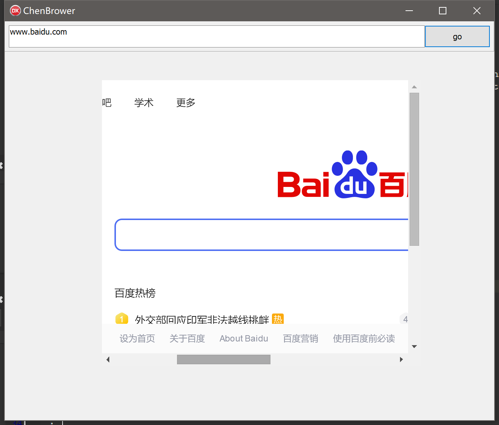Maximize the ChenBrower window
This screenshot has height=425, width=499.
[443, 11]
